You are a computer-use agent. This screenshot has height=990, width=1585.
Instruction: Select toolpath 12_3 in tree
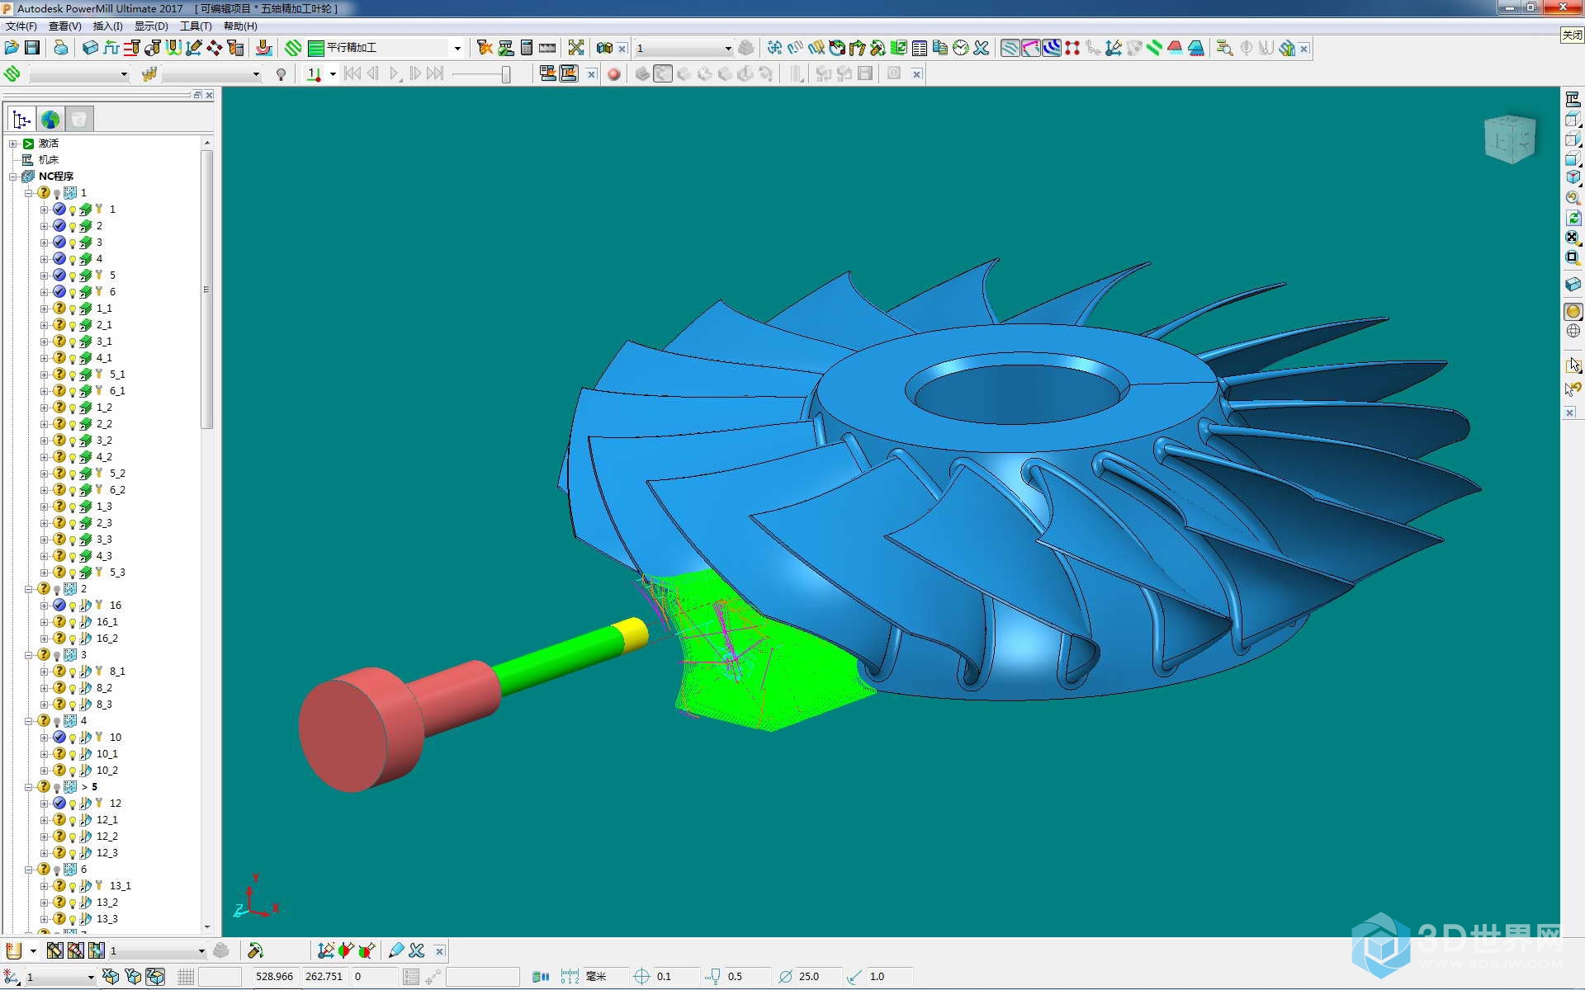pyautogui.click(x=106, y=853)
